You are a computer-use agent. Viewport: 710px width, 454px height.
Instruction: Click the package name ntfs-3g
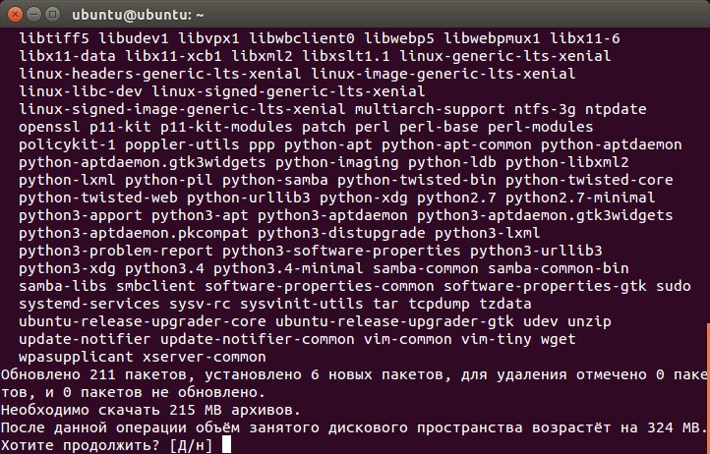click(545, 109)
